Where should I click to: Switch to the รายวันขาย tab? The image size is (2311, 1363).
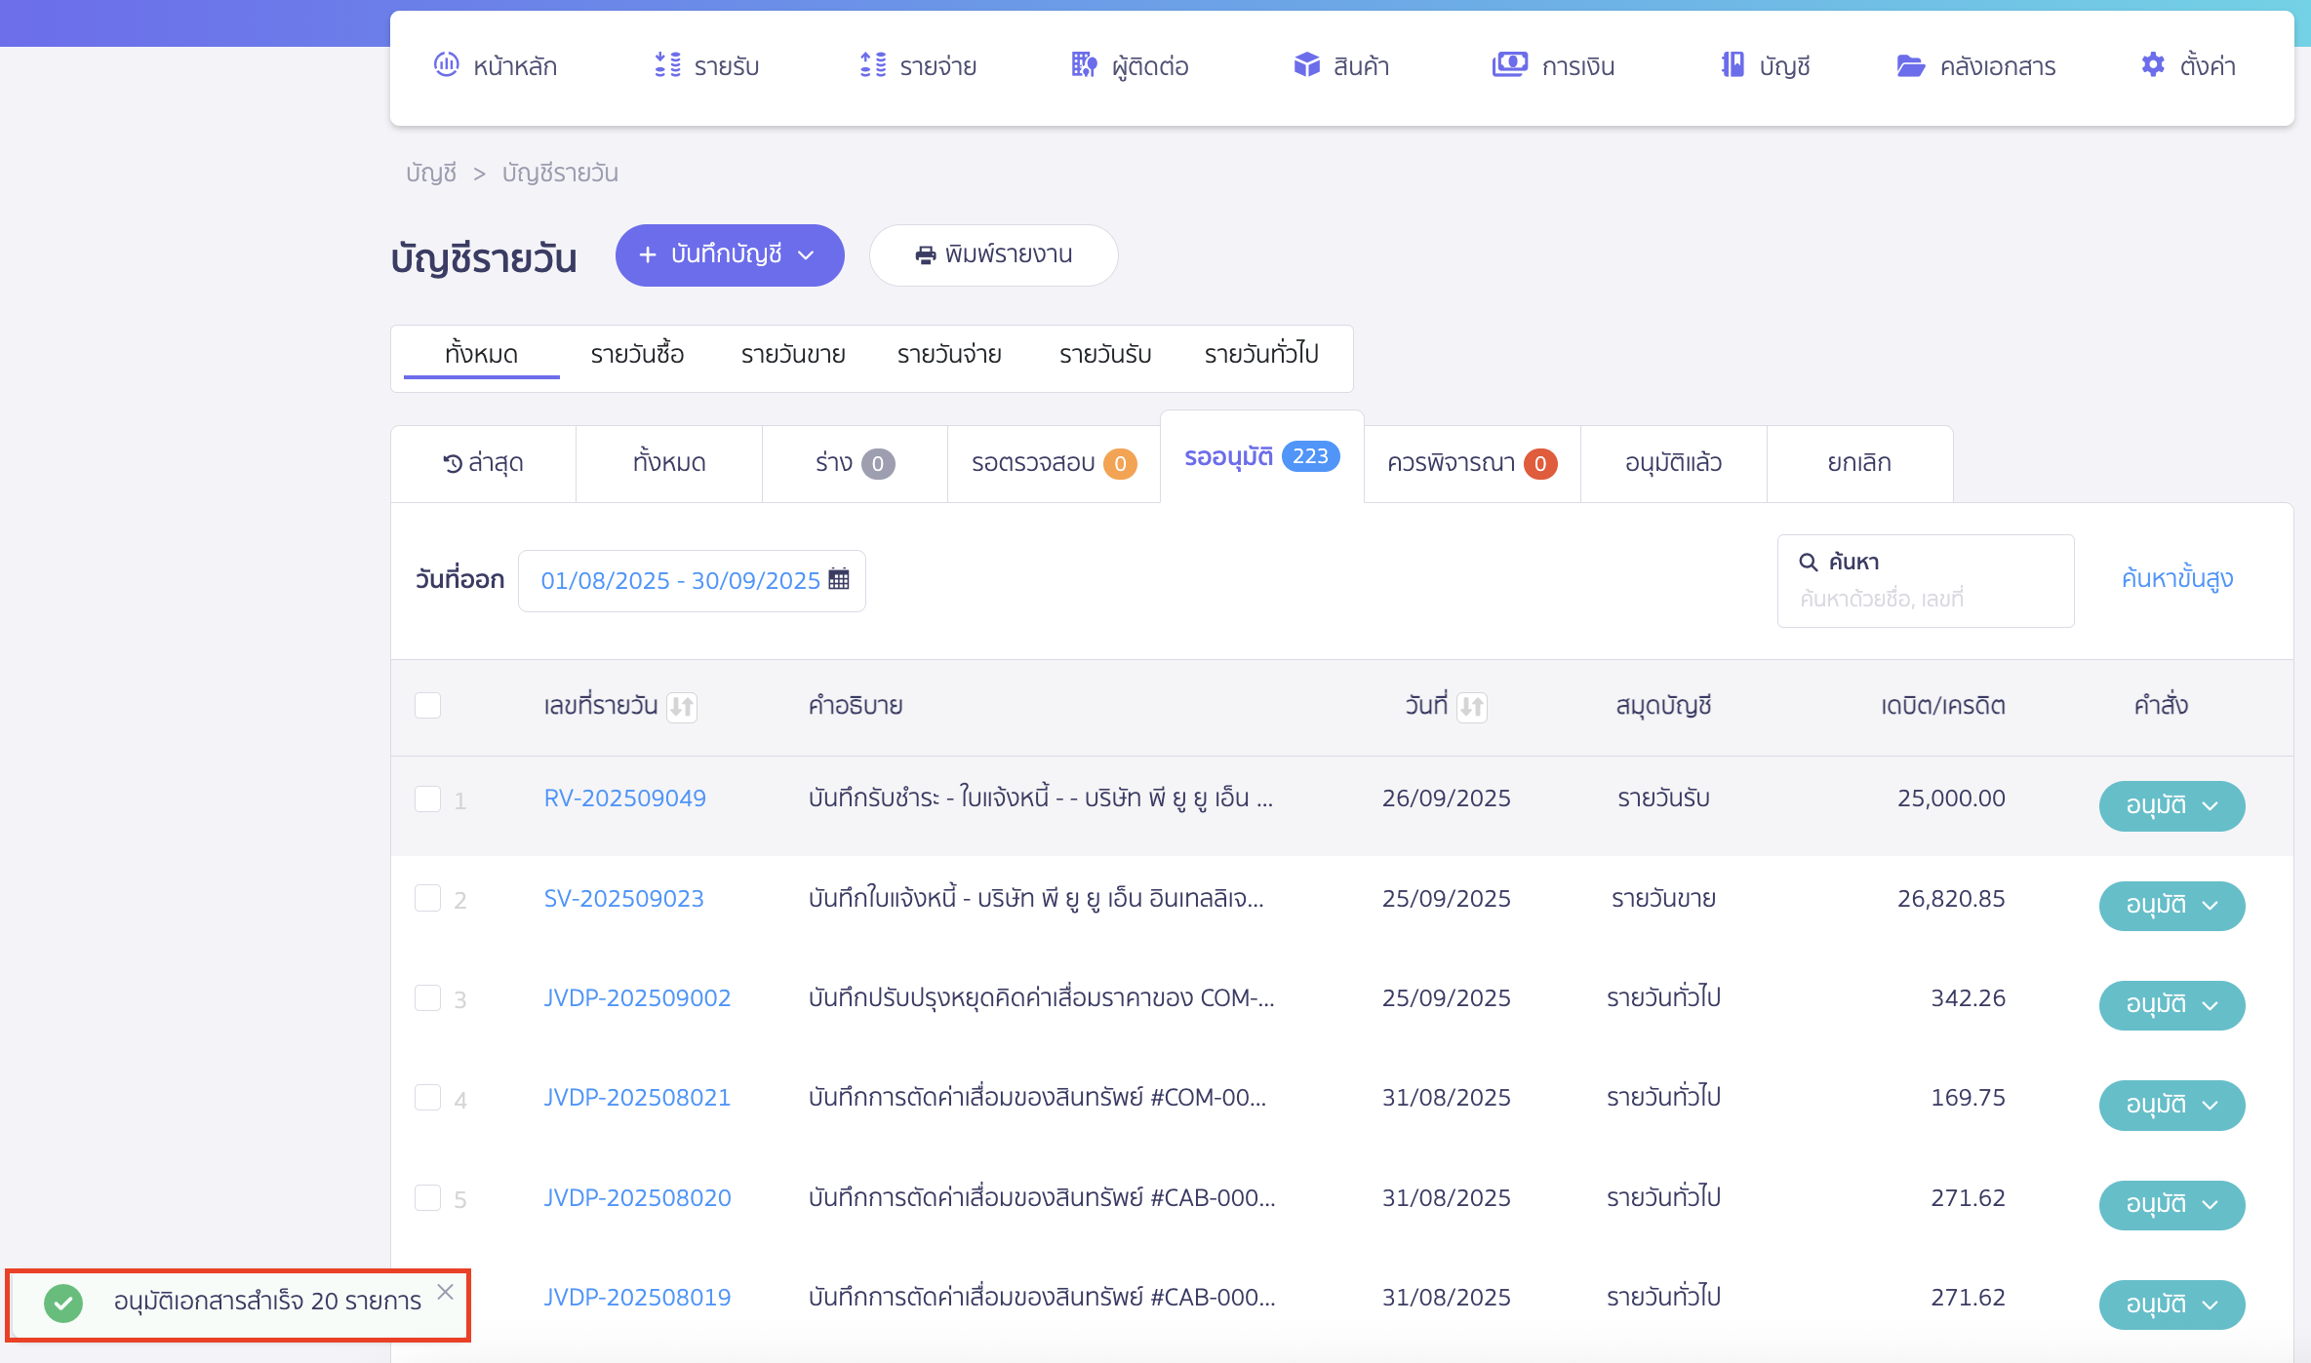[792, 354]
